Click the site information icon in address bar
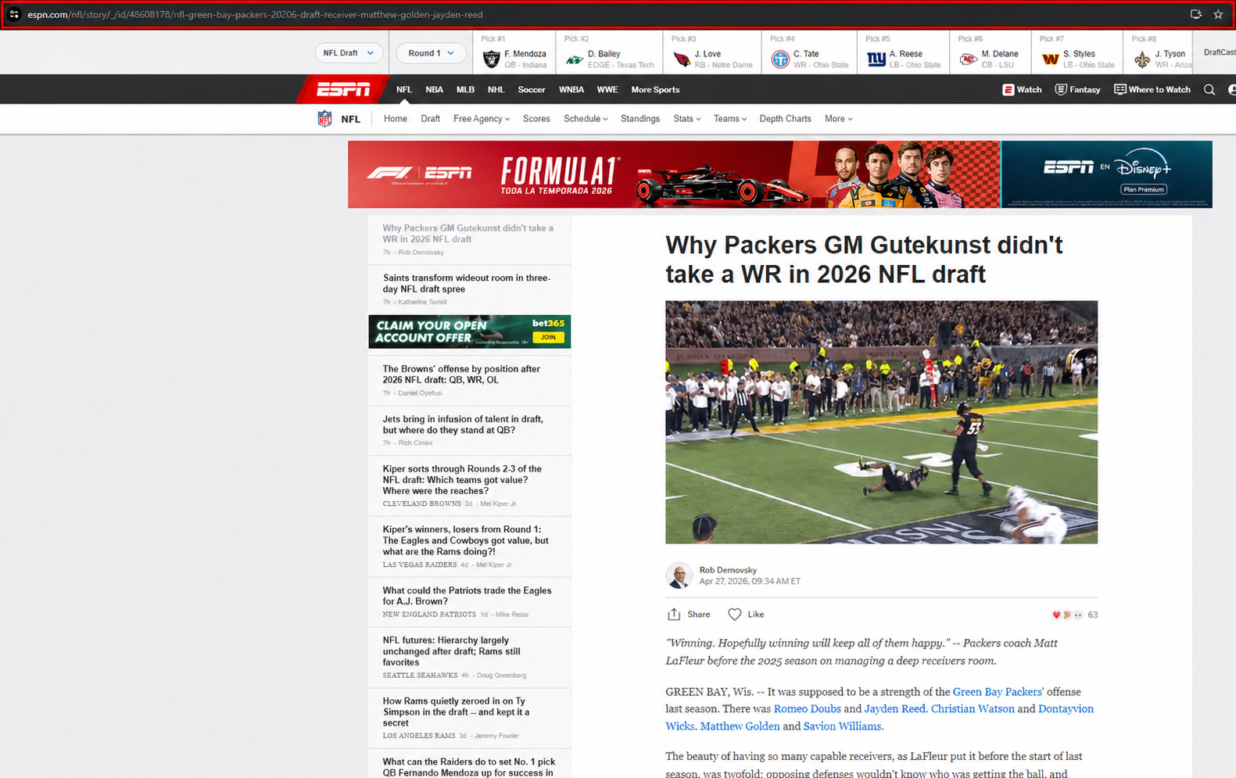Image resolution: width=1236 pixels, height=778 pixels. coord(14,14)
